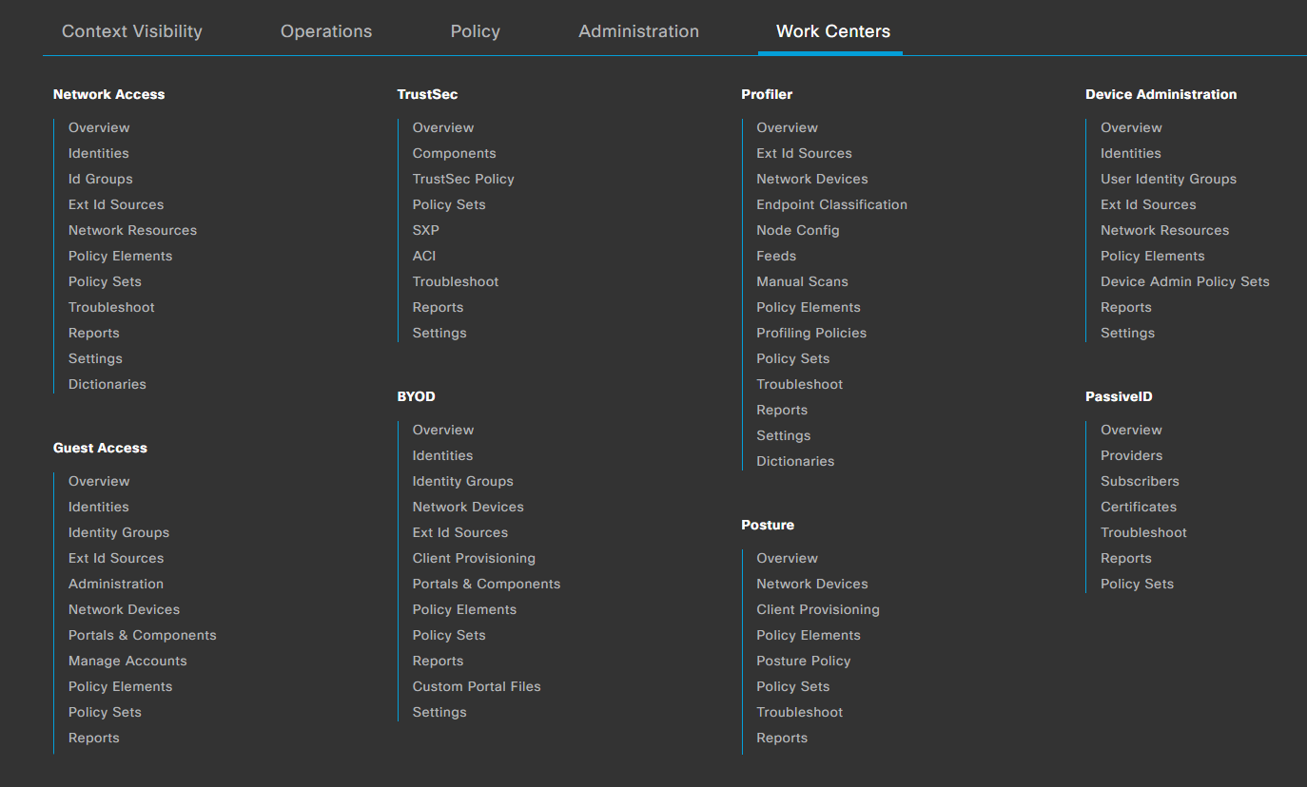The width and height of the screenshot is (1307, 787).
Task: Open TrustSec Components
Action: point(455,153)
